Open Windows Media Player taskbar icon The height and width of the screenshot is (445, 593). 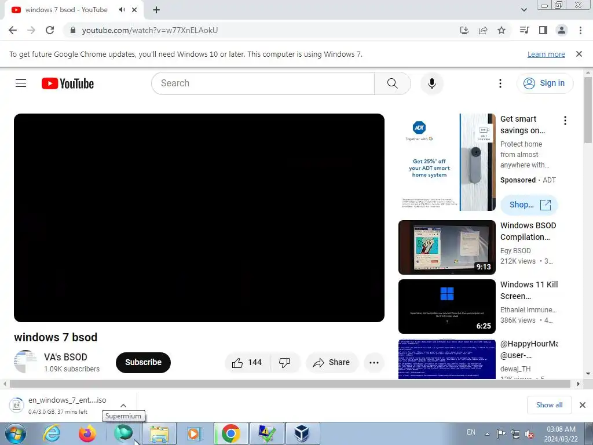[195, 433]
